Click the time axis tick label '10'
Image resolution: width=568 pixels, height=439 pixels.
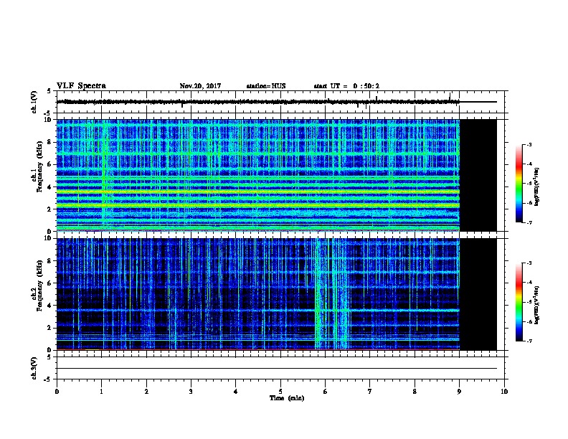[x=504, y=391]
